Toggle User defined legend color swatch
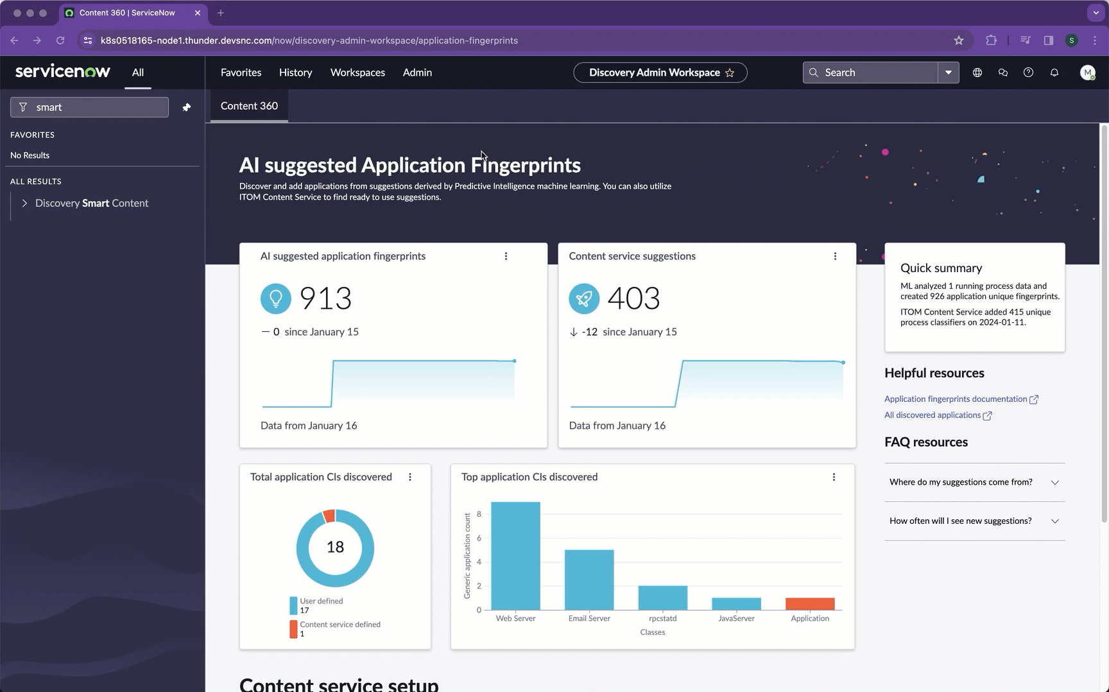 pyautogui.click(x=293, y=605)
